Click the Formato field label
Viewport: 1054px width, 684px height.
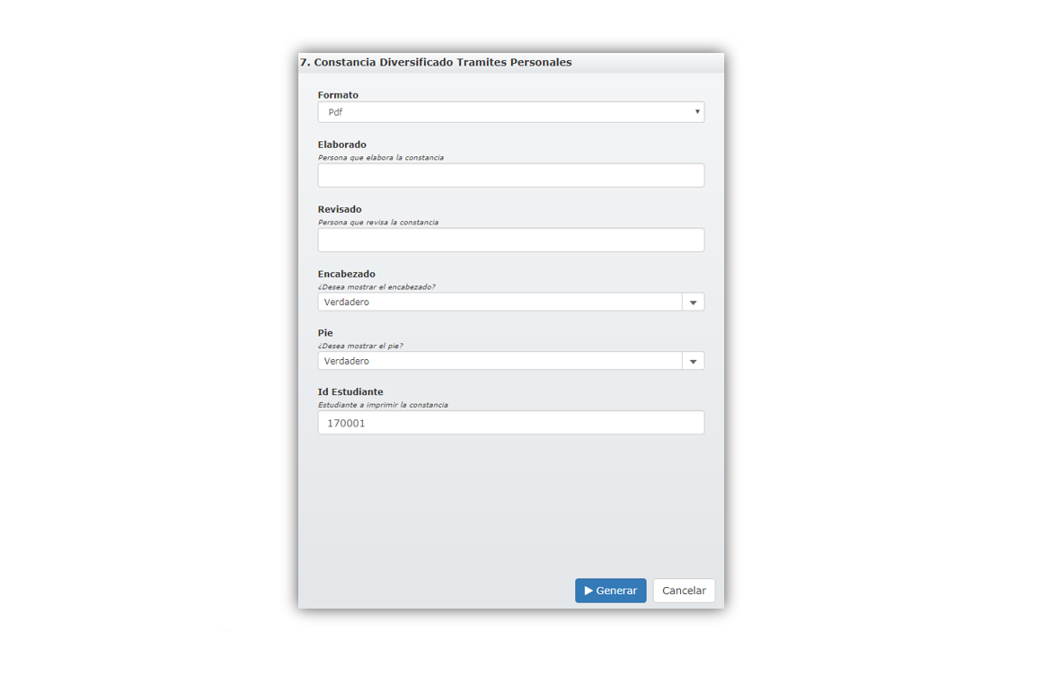tap(338, 95)
